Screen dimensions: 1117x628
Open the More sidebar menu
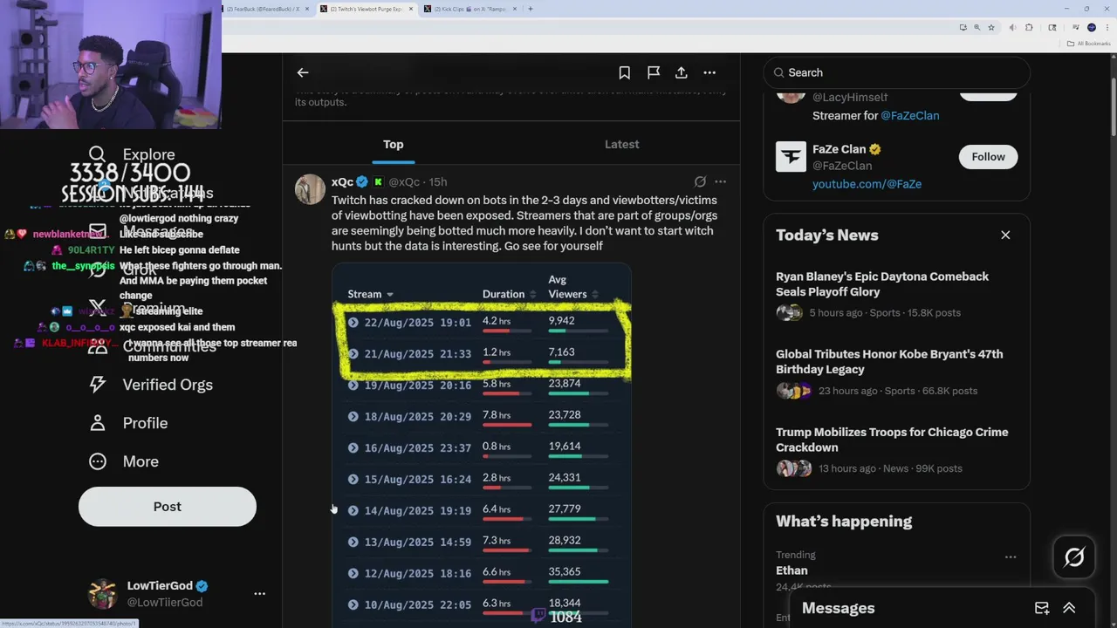(x=123, y=461)
